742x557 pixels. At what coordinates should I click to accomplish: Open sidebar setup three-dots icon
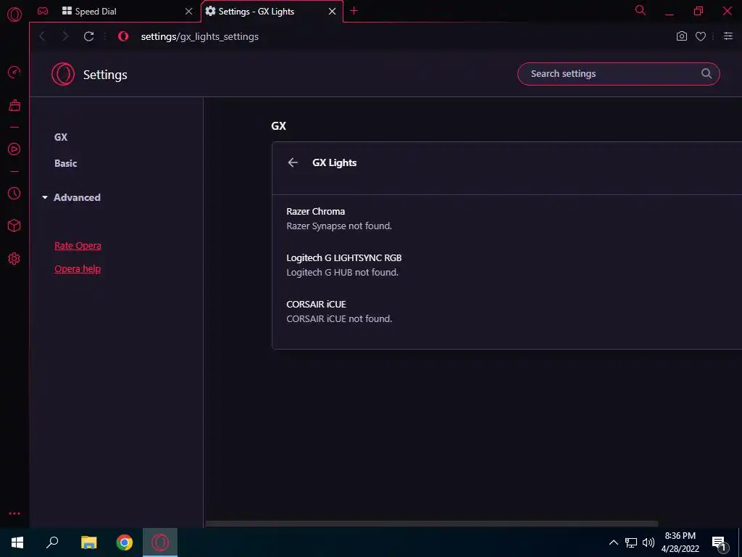coord(14,513)
